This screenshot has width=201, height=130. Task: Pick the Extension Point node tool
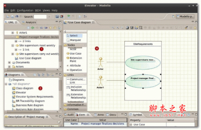click(74, 59)
